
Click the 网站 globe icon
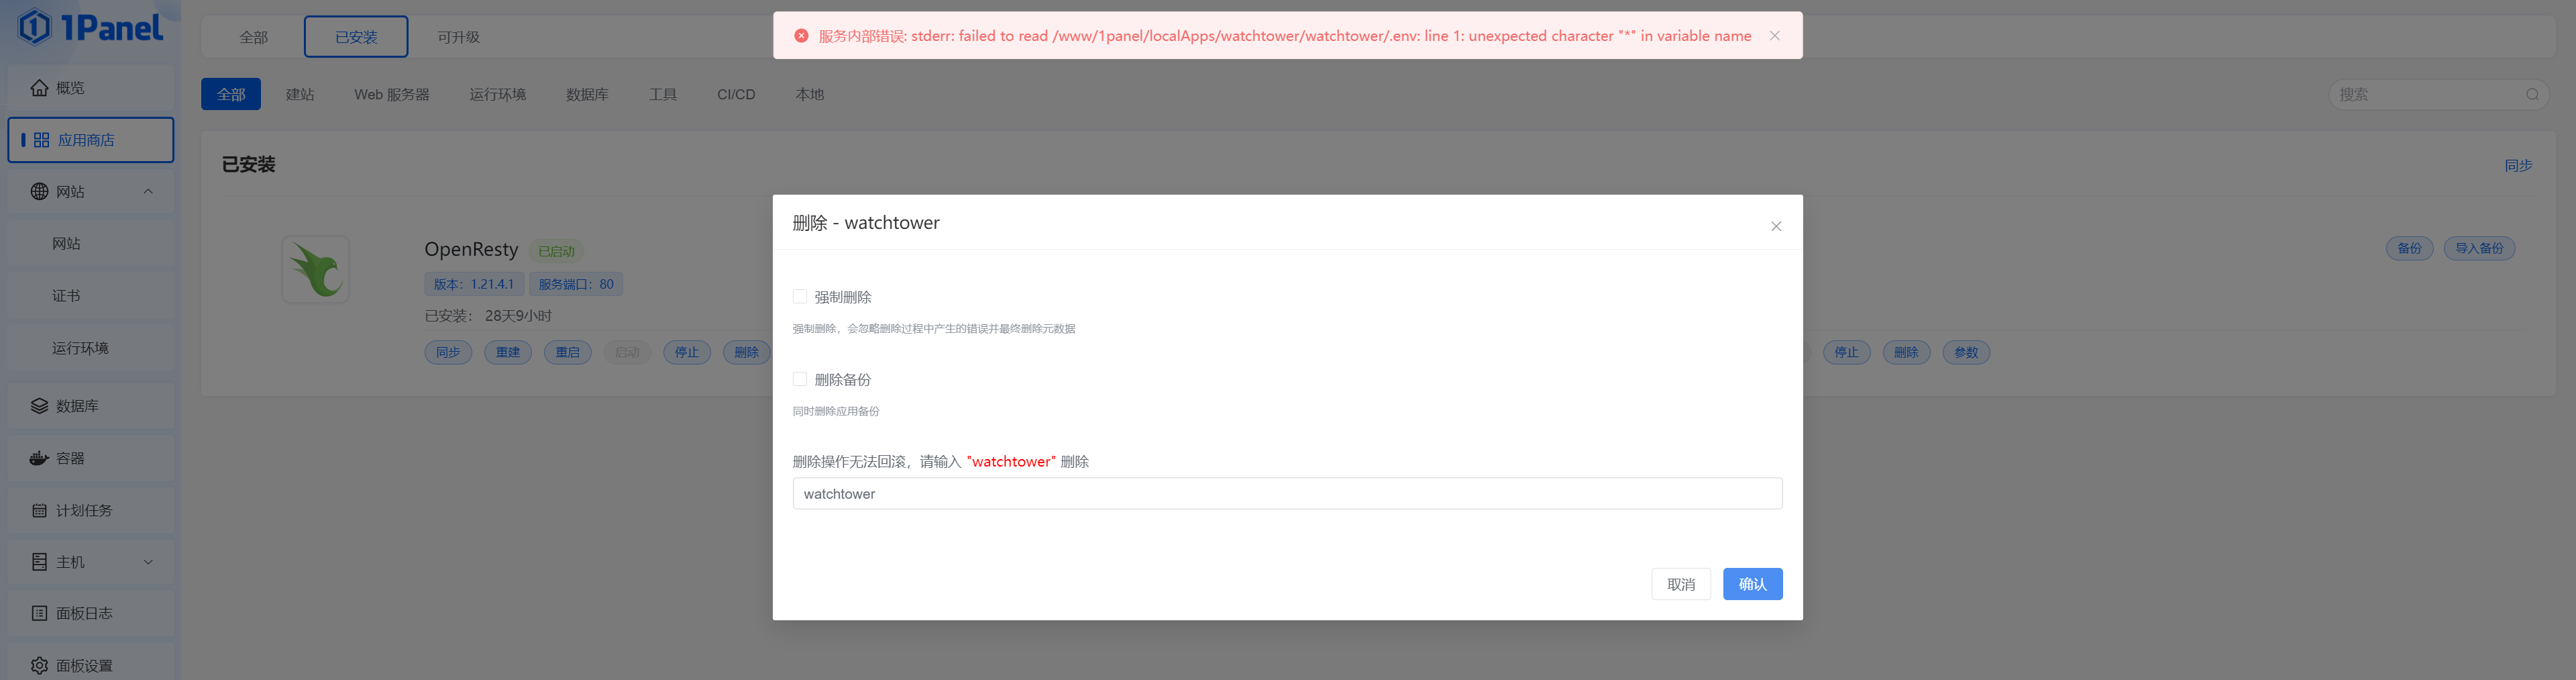pos(39,192)
